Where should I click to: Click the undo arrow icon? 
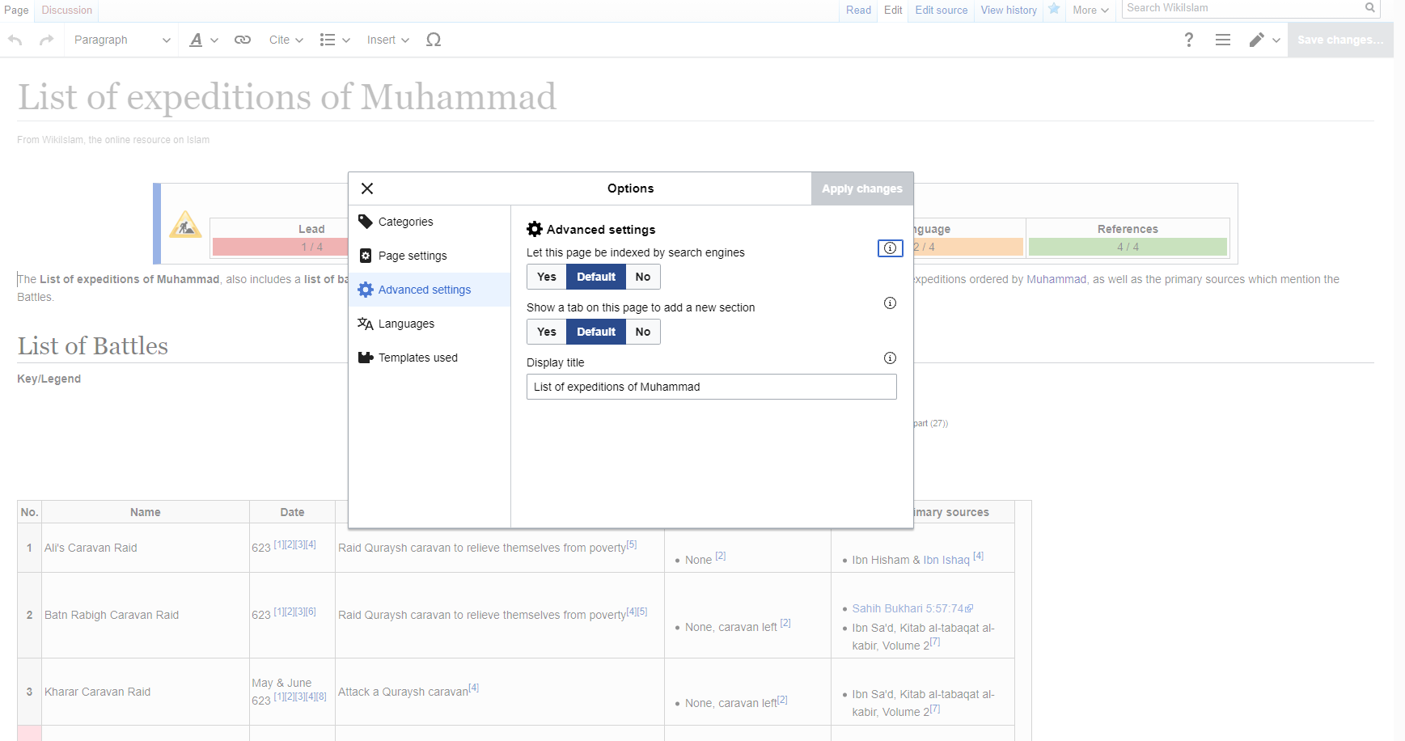(15, 40)
